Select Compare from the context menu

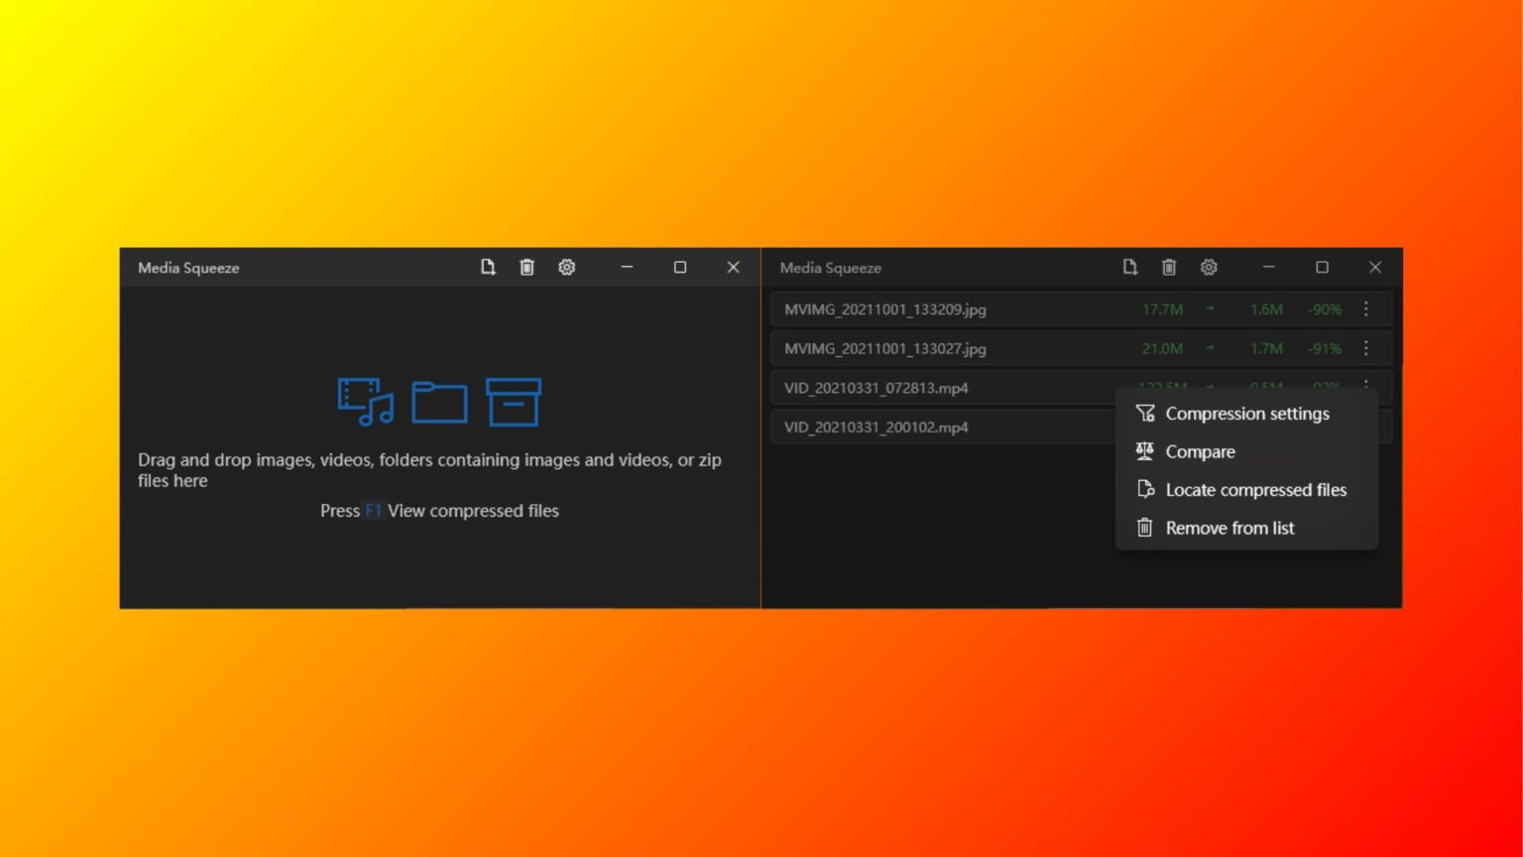pos(1201,451)
